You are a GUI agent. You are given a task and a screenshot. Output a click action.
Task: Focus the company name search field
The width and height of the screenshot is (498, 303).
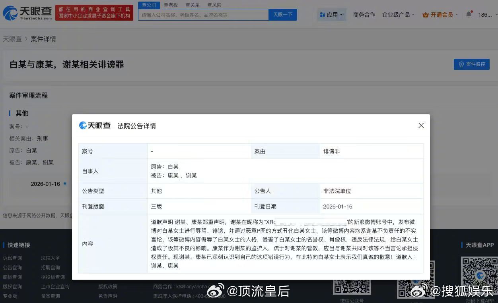(203, 15)
